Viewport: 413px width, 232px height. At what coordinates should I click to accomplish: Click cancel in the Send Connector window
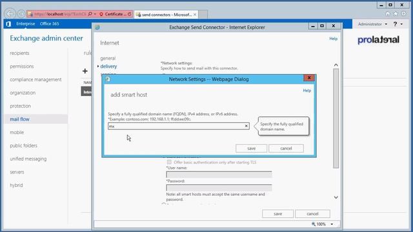click(312, 213)
